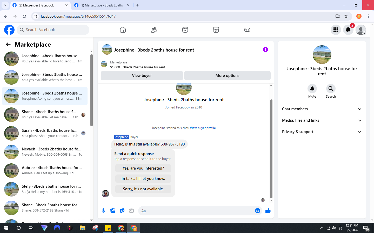Open the Windows Start menu
Screen dimensions: 374x233
coord(6,228)
